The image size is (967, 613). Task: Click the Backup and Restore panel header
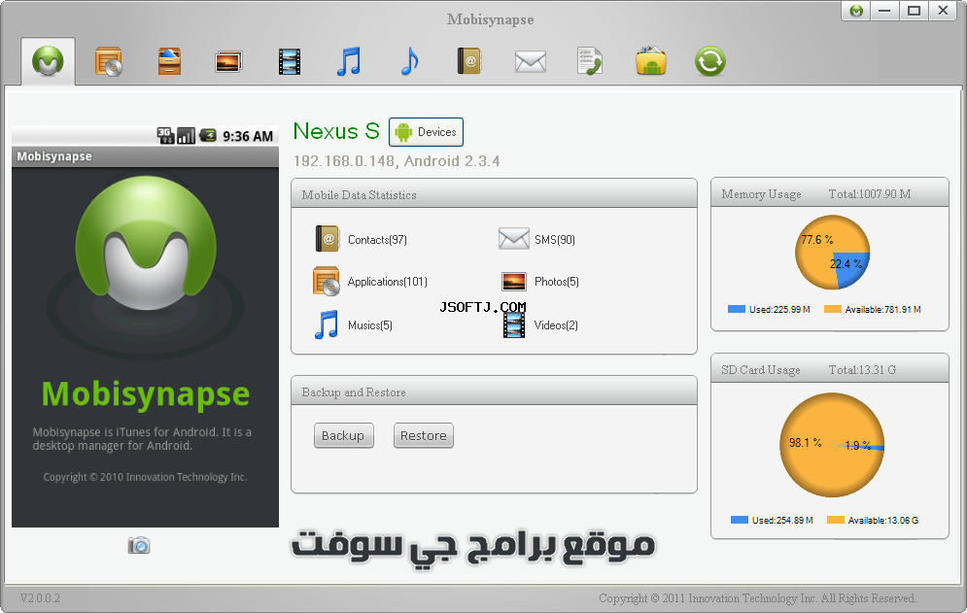pyautogui.click(x=494, y=392)
